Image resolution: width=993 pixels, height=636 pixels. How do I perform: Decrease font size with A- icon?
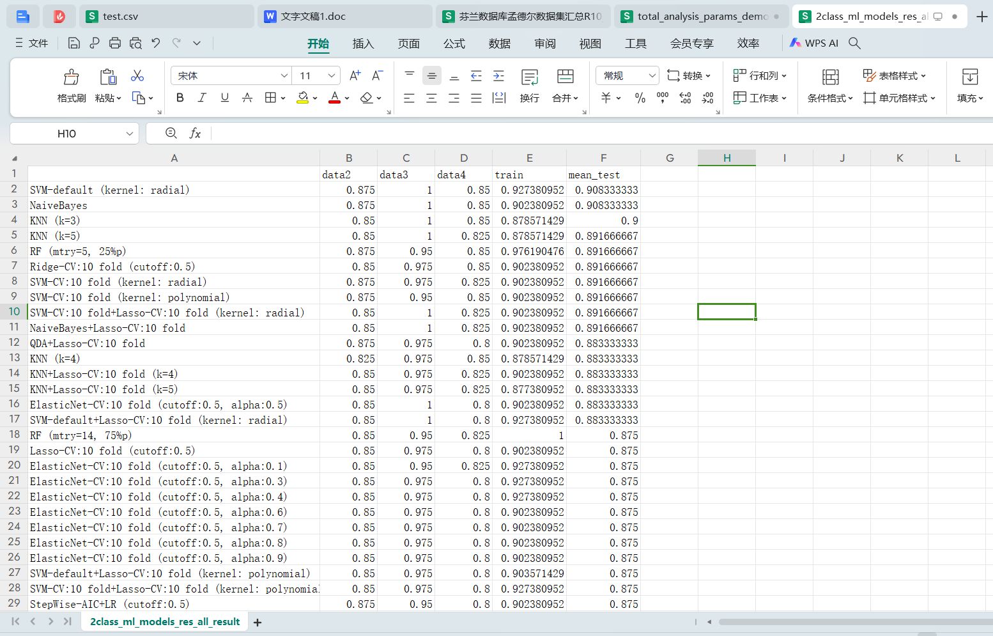click(x=378, y=75)
